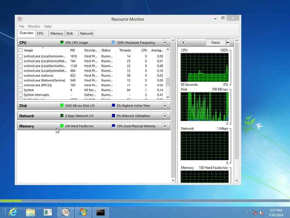290x218 pixels.
Task: Check svchost.exe (LocalSystemNet...) checkbox
Action: coord(20,70)
